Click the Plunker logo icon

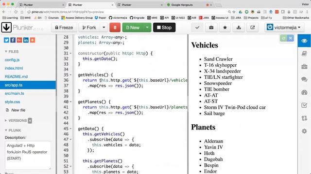tap(6, 27)
